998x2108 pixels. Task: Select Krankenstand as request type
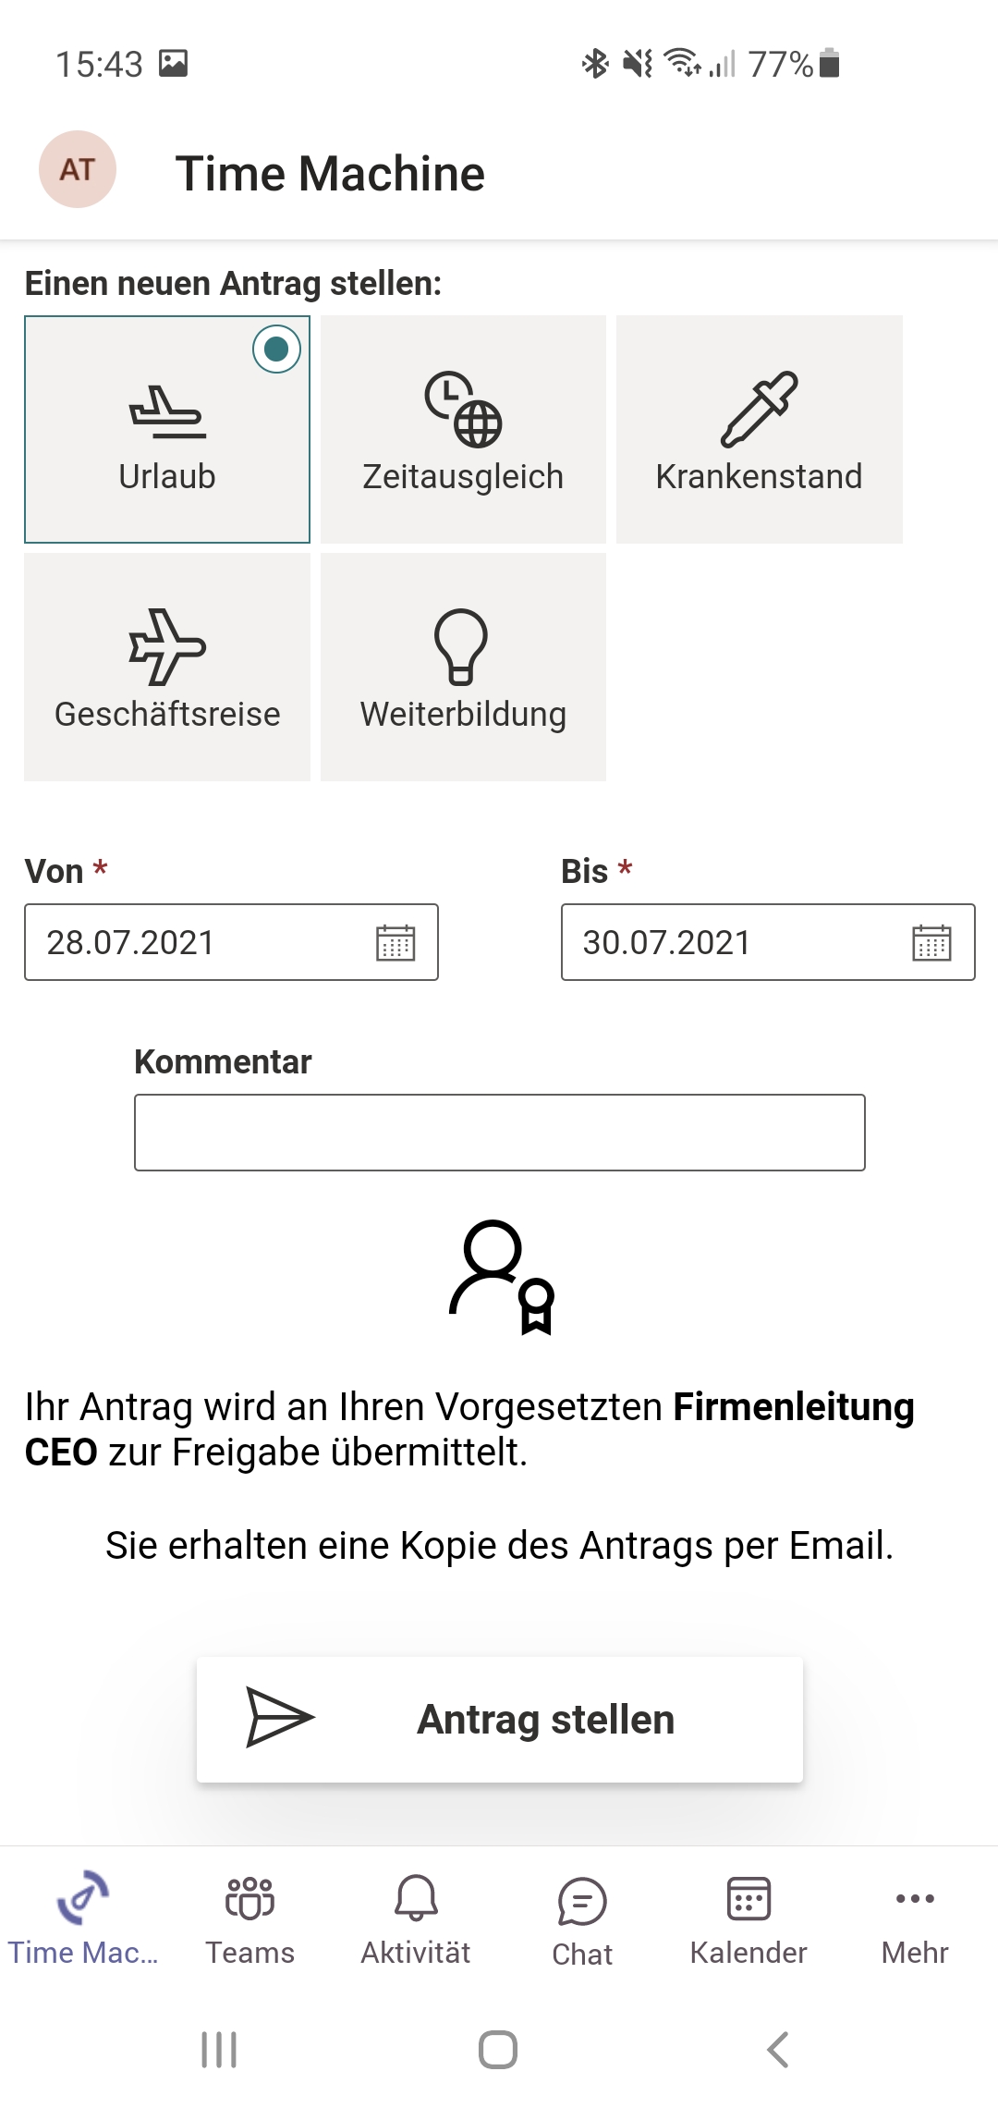coord(759,429)
